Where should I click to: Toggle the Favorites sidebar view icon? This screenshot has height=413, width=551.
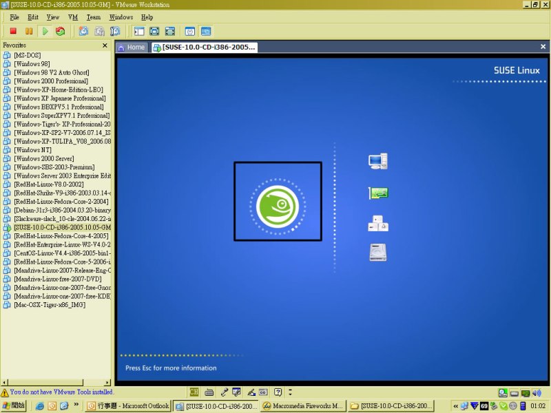pyautogui.click(x=139, y=31)
